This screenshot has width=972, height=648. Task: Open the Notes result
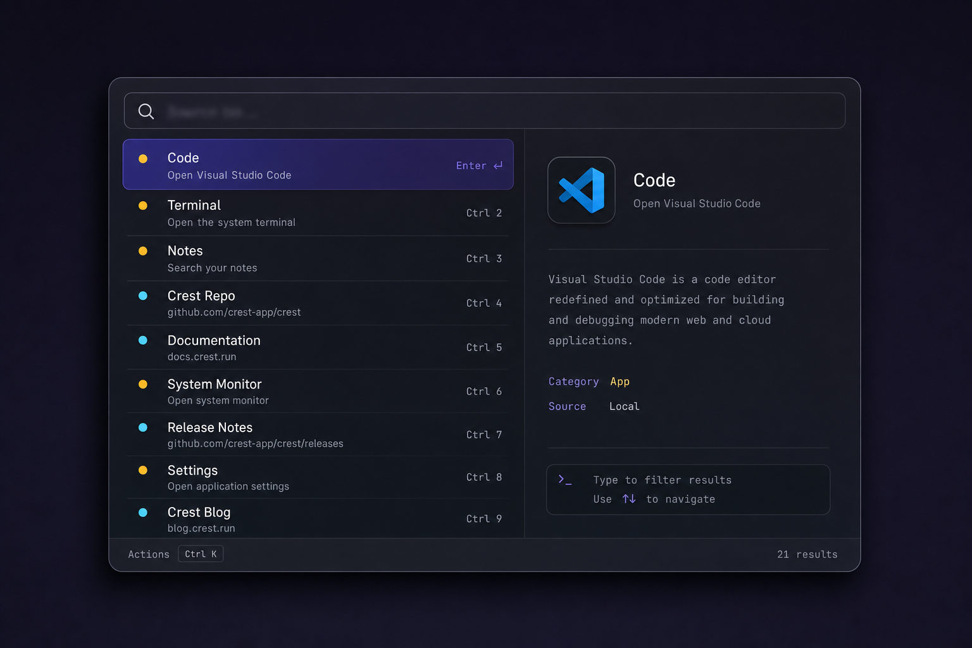tap(318, 258)
